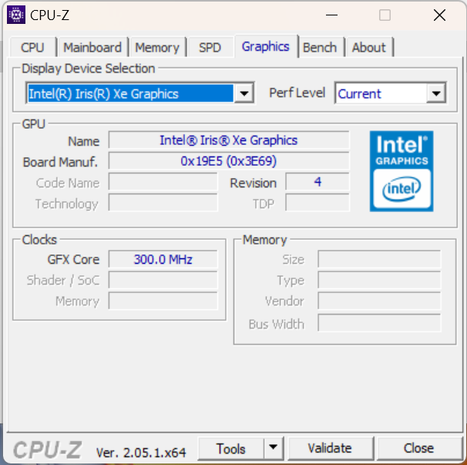
Task: Click the CPU-Z app icon in title bar
Action: [x=16, y=15]
